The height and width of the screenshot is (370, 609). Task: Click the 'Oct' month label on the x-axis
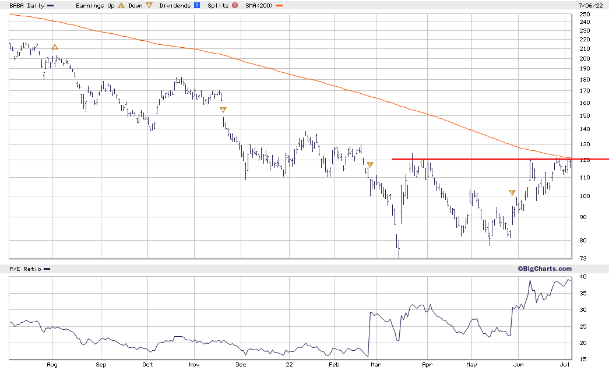(x=147, y=365)
